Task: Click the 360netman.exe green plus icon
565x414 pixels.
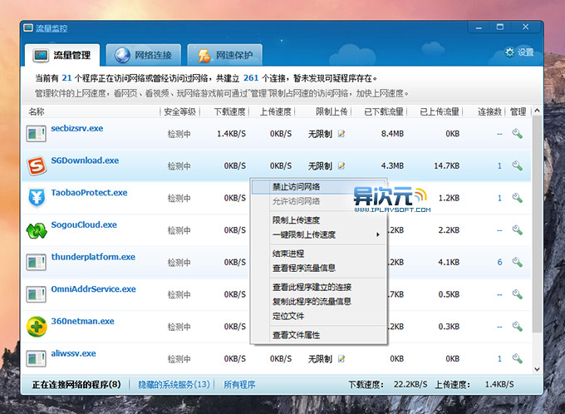Action: [37, 327]
